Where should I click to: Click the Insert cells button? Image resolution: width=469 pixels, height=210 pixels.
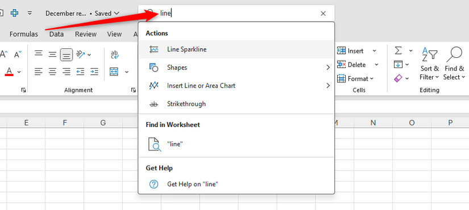tap(350, 51)
